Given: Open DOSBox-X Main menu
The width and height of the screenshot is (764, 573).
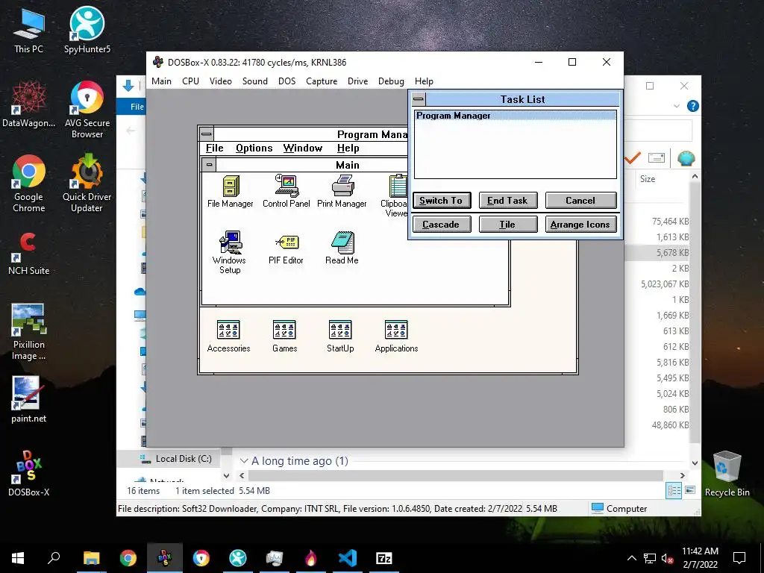Looking at the screenshot, I should point(161,81).
